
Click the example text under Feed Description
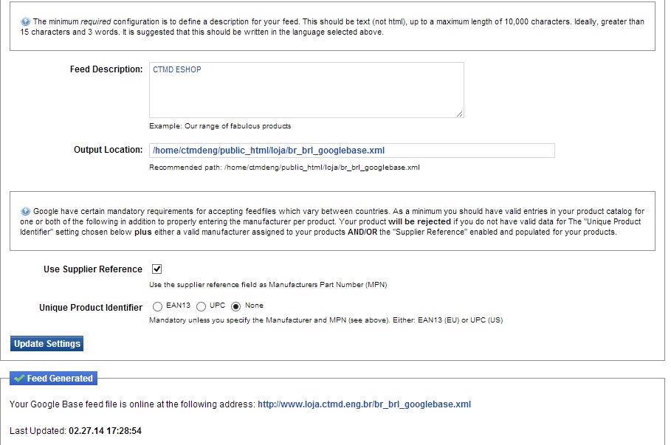click(x=220, y=125)
